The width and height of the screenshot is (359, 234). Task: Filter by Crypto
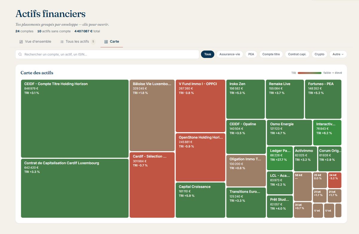pos(320,54)
